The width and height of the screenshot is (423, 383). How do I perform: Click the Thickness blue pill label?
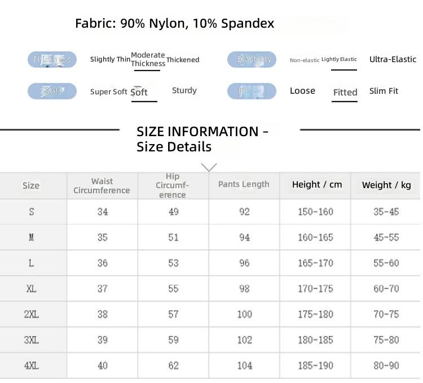point(52,59)
